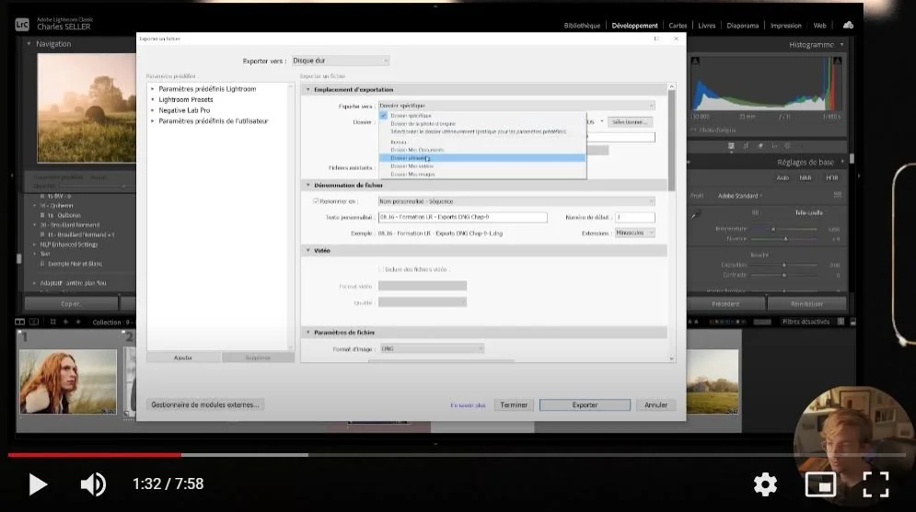Adjust the Exposition slider
Viewport: 916px width, 512px height.
[783, 265]
